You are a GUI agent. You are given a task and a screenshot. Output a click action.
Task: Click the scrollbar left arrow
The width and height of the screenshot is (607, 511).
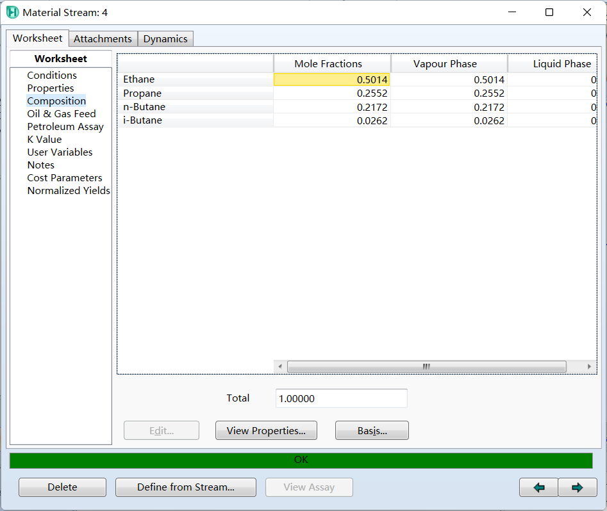pos(280,366)
